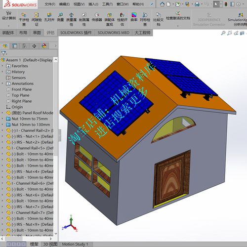
Task: Switch to the 3D 视图 bottom tab
Action: (50, 244)
